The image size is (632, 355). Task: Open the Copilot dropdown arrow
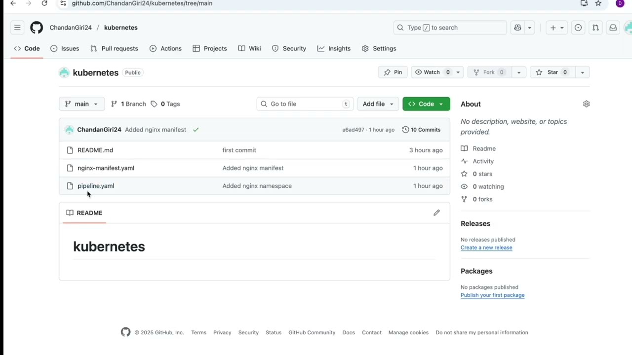pyautogui.click(x=529, y=28)
